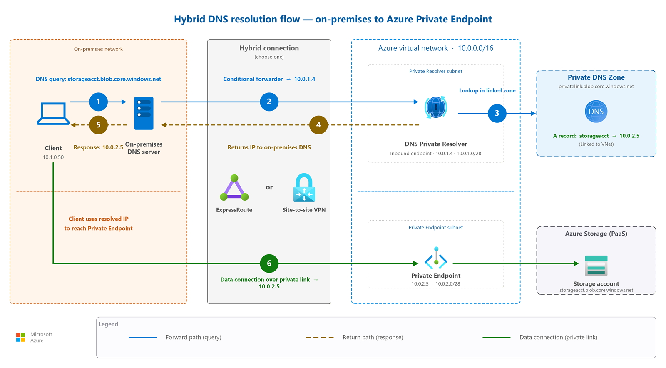This screenshot has width=666, height=368.
Task: Click 'Data connection over private link' caption
Action: (269, 283)
